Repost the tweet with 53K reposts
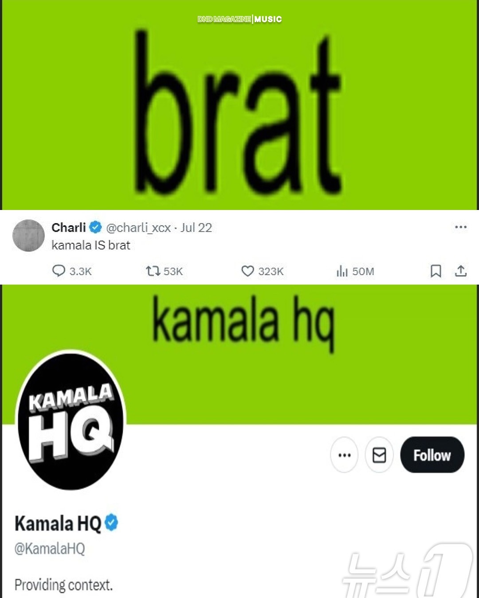Viewport: 479px width, 598px height. pyautogui.click(x=153, y=271)
